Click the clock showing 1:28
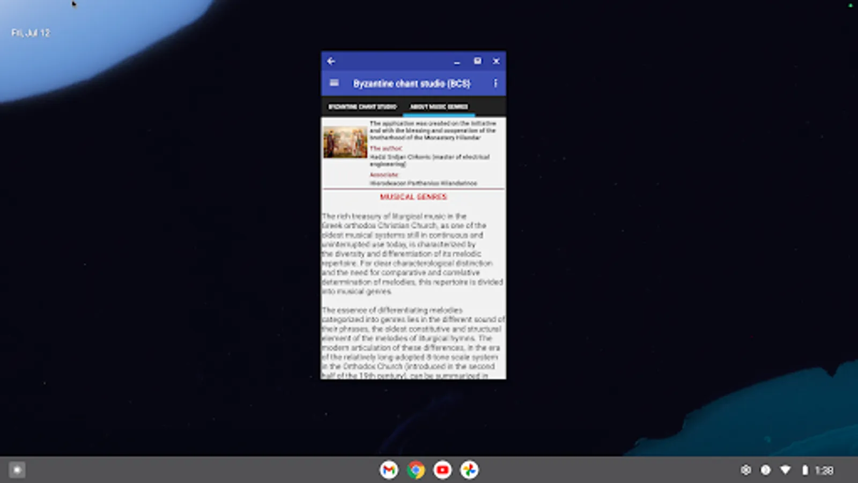The image size is (858, 483). (824, 469)
